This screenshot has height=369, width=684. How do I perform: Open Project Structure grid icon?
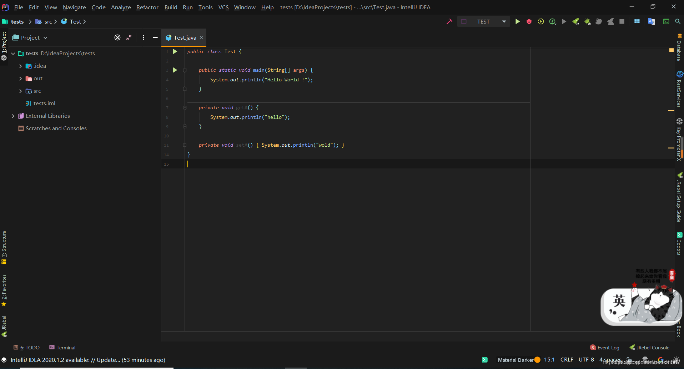pos(637,21)
